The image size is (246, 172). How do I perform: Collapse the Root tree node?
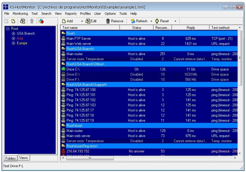tap(8, 29)
